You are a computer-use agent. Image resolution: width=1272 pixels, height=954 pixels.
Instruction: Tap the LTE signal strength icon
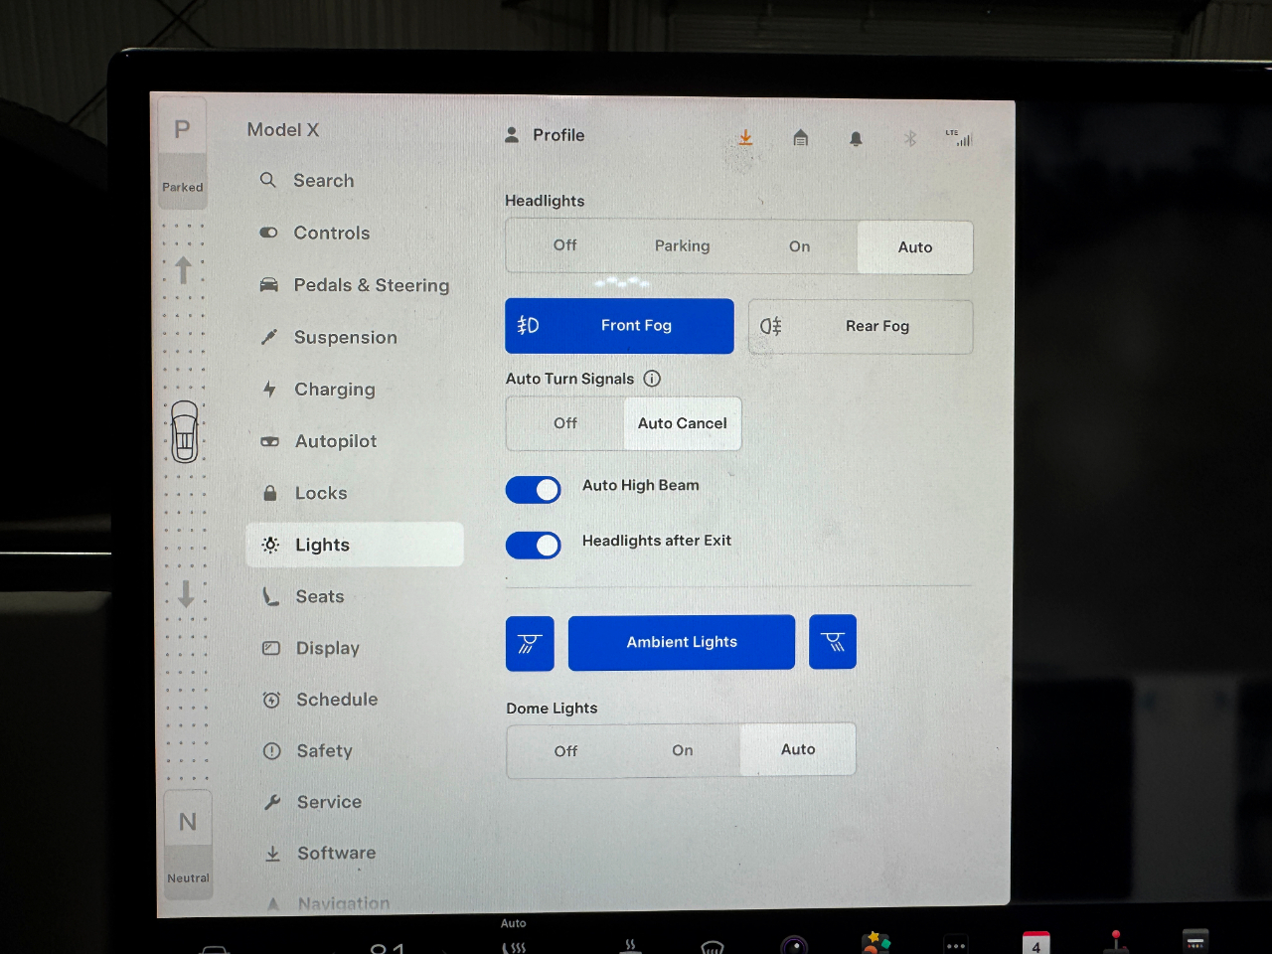960,138
